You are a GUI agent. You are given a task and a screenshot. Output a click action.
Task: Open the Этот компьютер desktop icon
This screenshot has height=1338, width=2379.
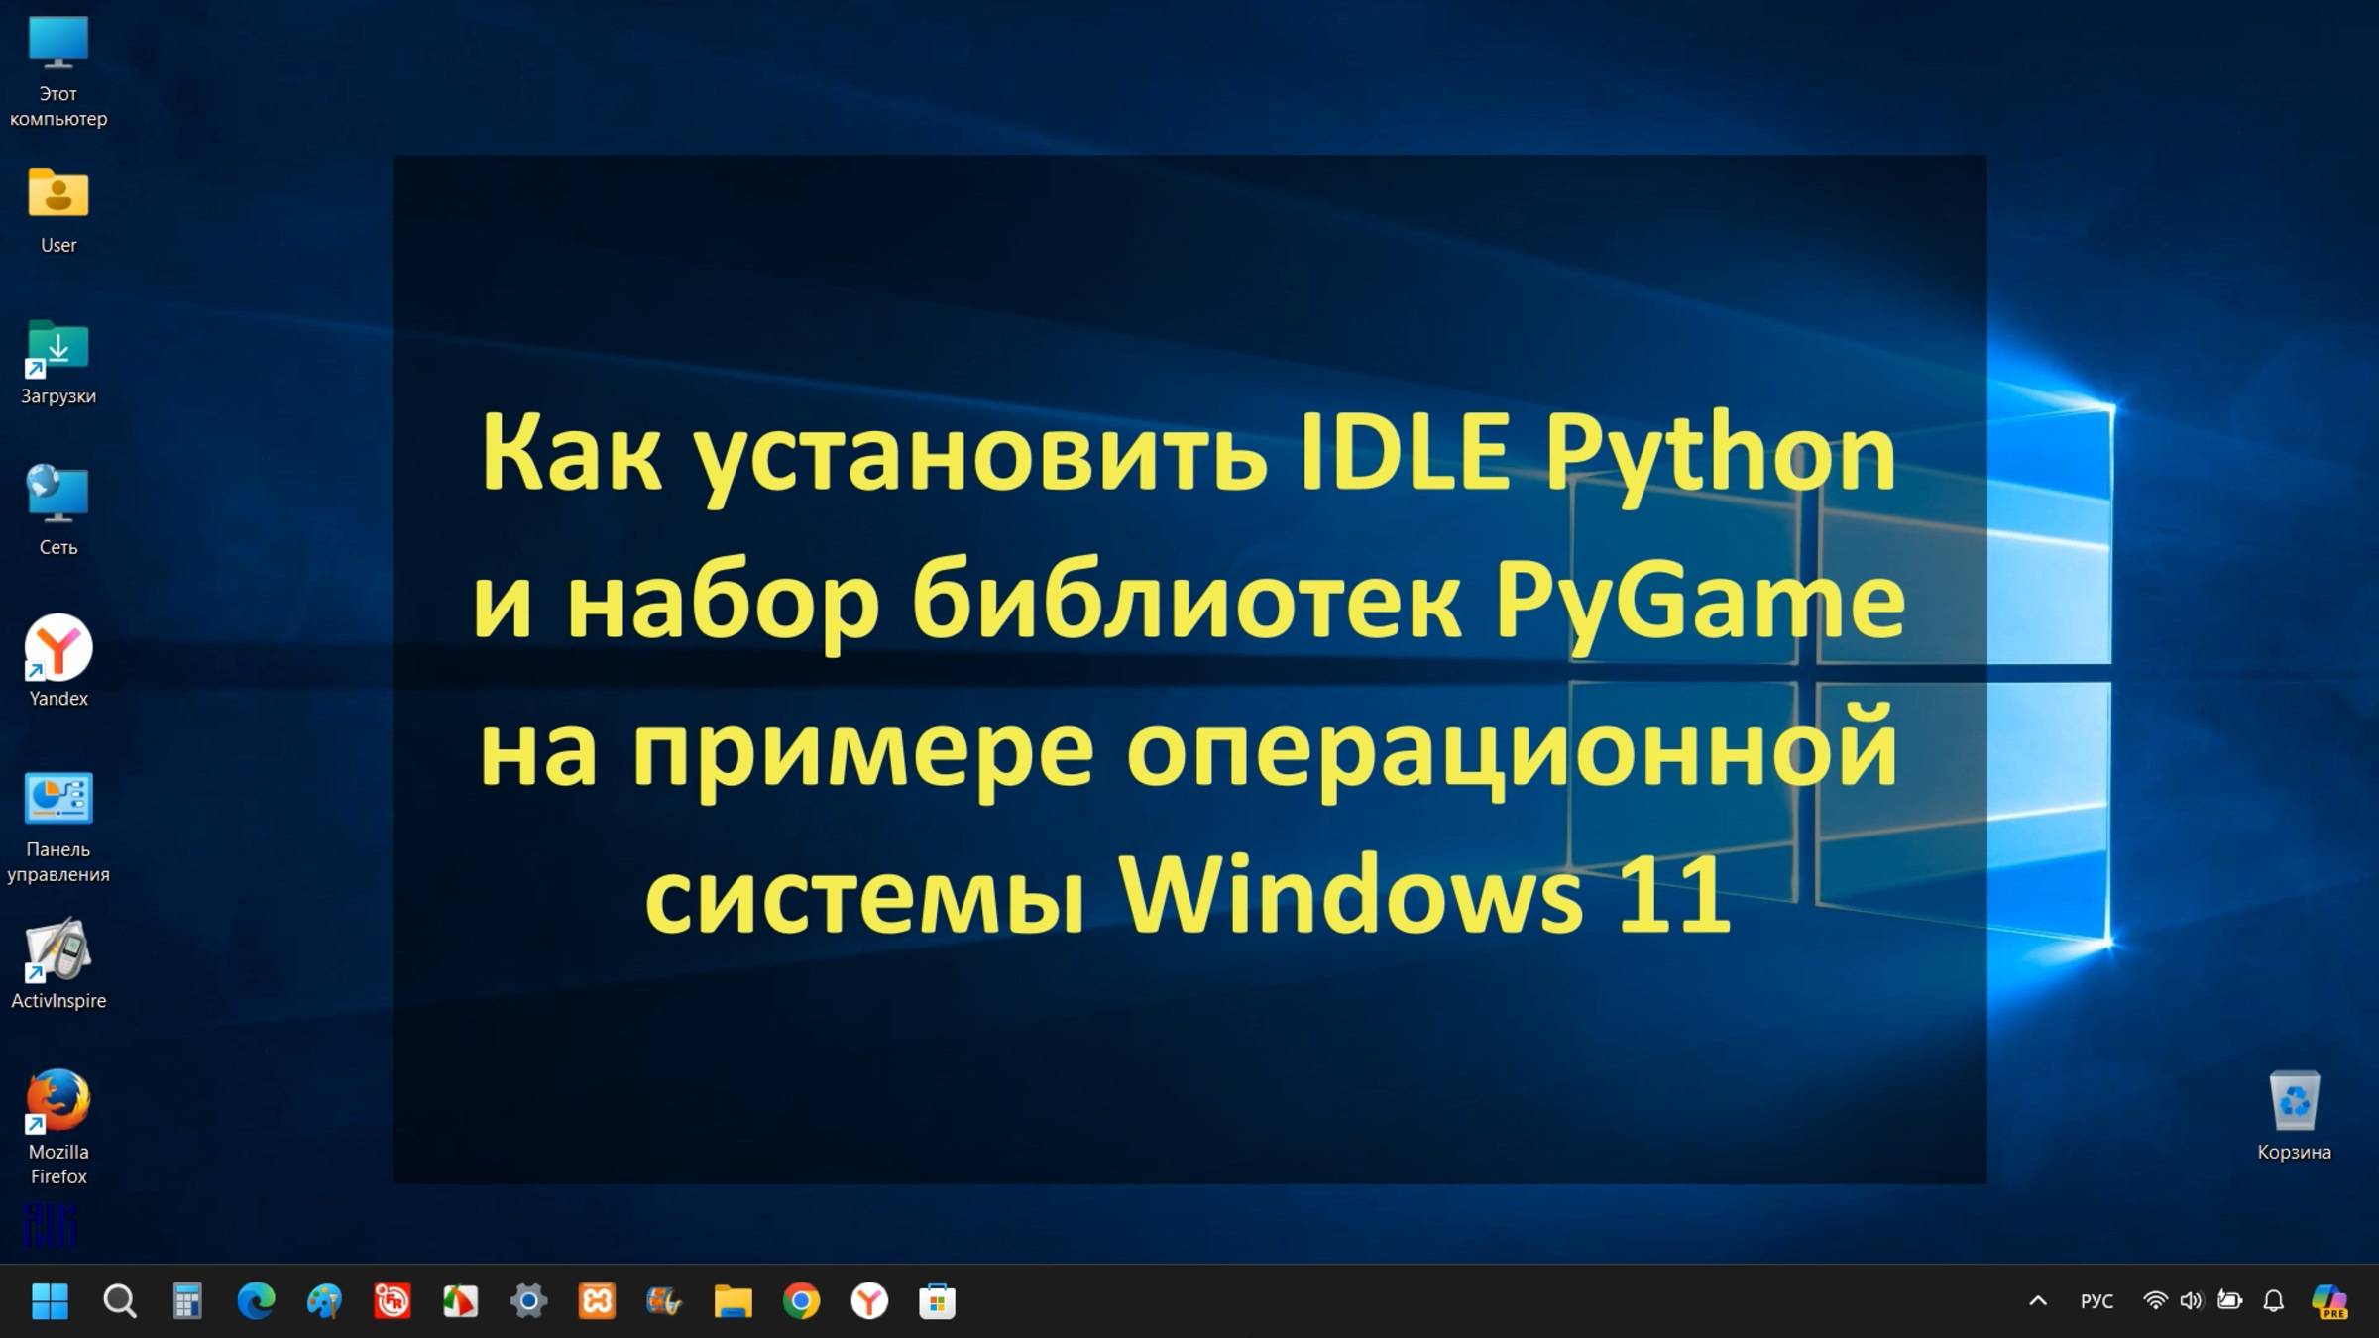pyautogui.click(x=57, y=42)
